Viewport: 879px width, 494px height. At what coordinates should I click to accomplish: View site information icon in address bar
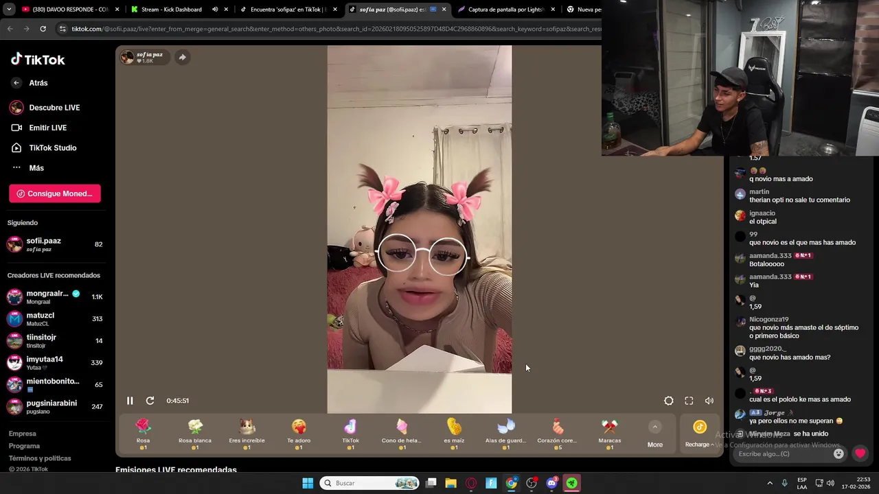coord(63,29)
